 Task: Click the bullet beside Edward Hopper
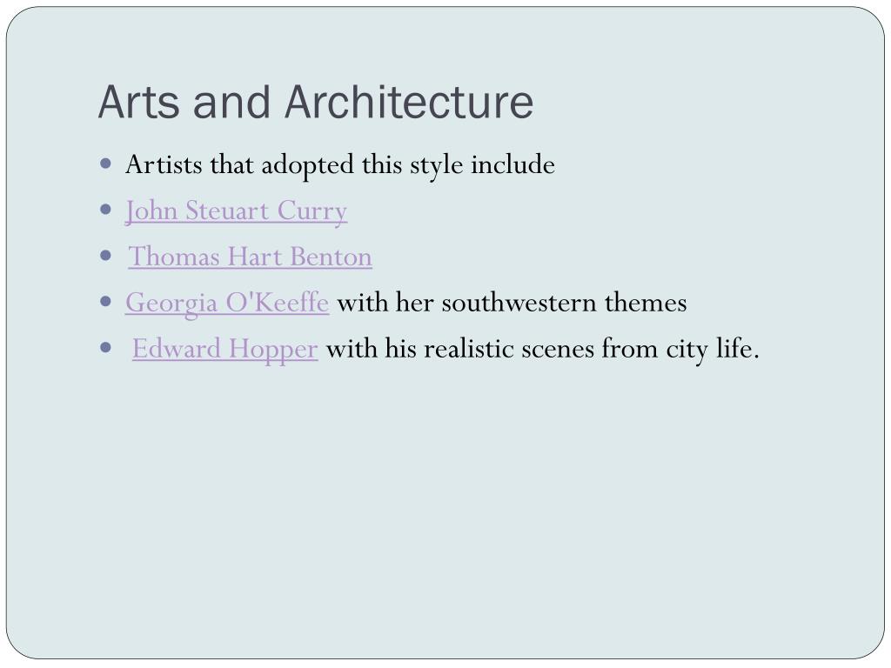105,347
